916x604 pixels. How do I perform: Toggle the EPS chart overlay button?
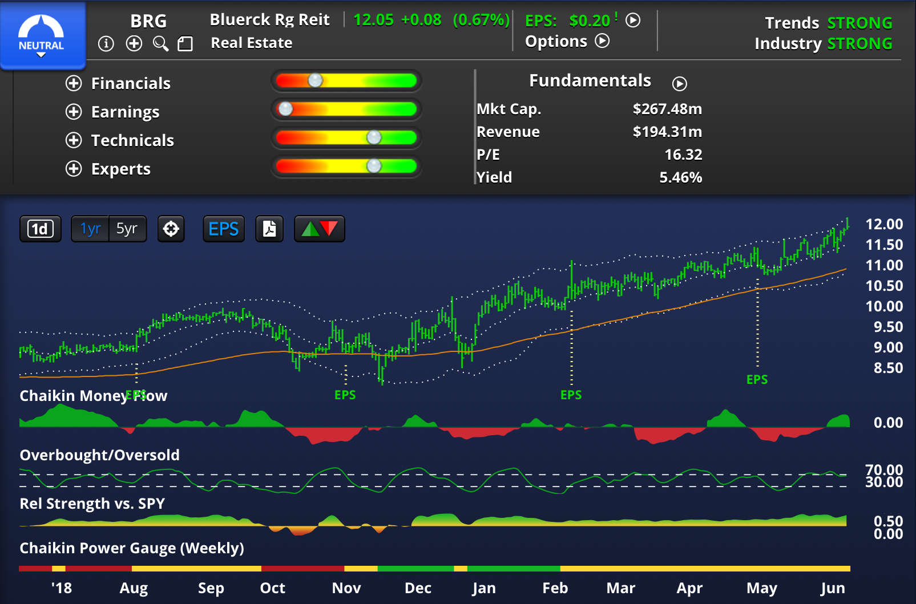pos(224,229)
